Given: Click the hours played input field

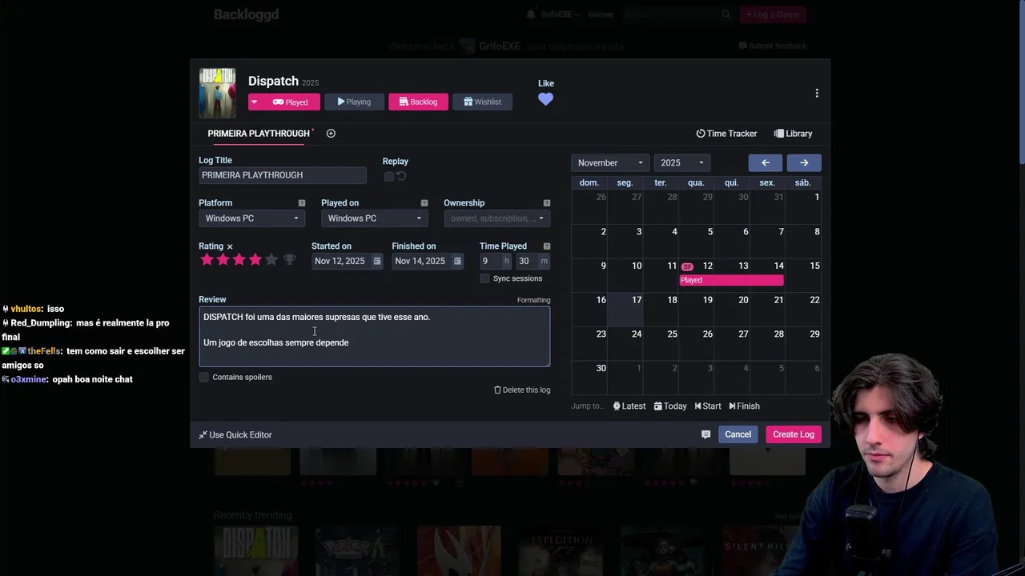Looking at the screenshot, I should (490, 261).
